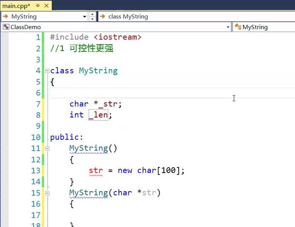Collapse the MyString(char *str) block
Image resolution: width=295 pixels, height=227 pixels.
tap(48, 193)
